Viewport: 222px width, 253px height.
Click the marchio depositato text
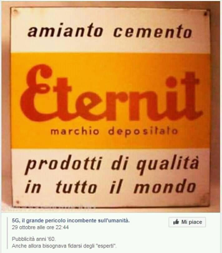(x=114, y=132)
